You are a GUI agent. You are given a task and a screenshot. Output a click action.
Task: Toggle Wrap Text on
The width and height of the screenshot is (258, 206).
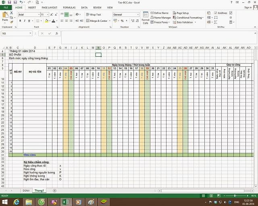tap(94, 14)
